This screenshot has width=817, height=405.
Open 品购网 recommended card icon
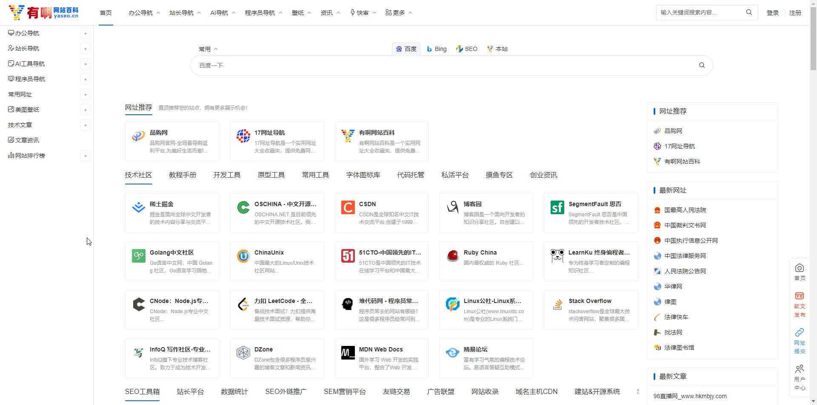(139, 136)
